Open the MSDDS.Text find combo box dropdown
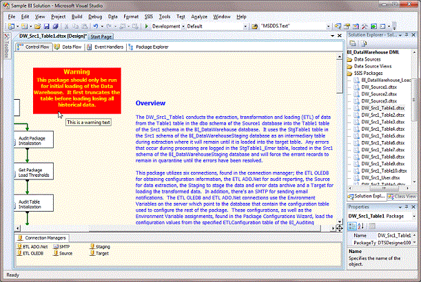This screenshot has width=421, height=282. coord(328,27)
